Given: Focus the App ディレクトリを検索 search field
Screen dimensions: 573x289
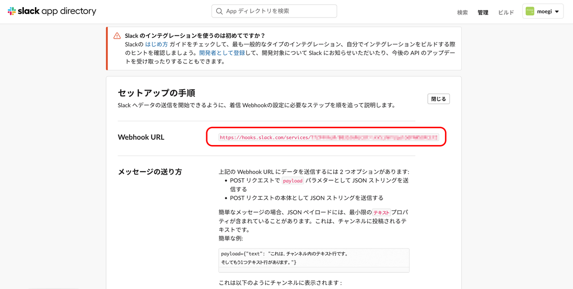Looking at the screenshot, I should pos(274,11).
